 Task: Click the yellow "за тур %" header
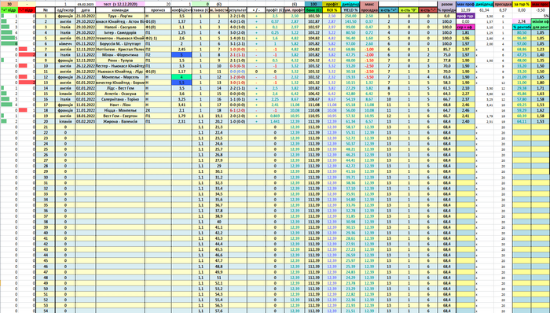(522, 4)
